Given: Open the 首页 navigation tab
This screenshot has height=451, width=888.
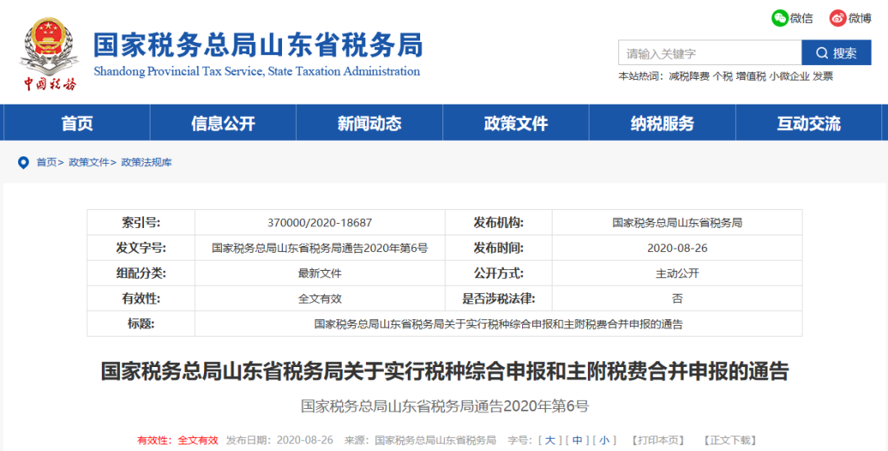Looking at the screenshot, I should point(77,123).
